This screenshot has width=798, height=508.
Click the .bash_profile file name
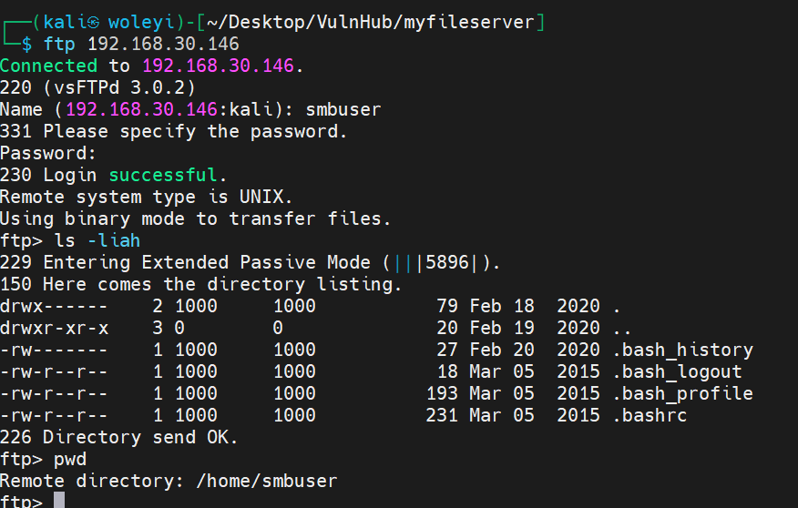682,394
